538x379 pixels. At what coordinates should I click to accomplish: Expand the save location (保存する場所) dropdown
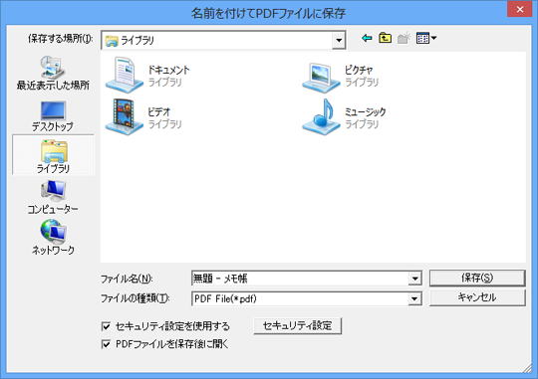(339, 40)
